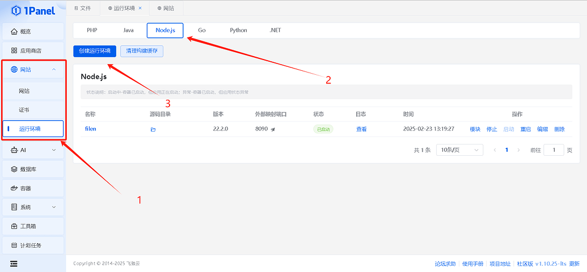Expand the AI sidebar group
This screenshot has height=272, width=587.
33,150
